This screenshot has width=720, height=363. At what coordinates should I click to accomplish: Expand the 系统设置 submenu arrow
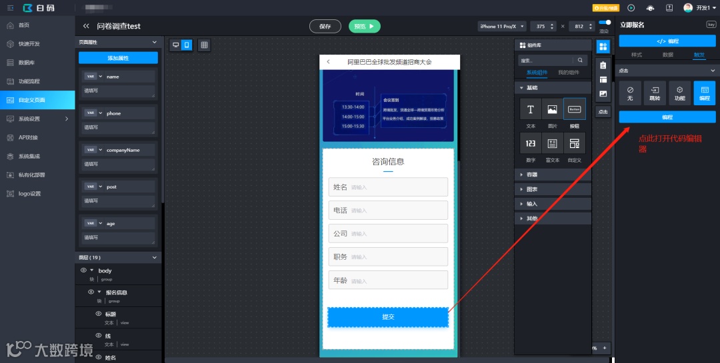(67, 119)
